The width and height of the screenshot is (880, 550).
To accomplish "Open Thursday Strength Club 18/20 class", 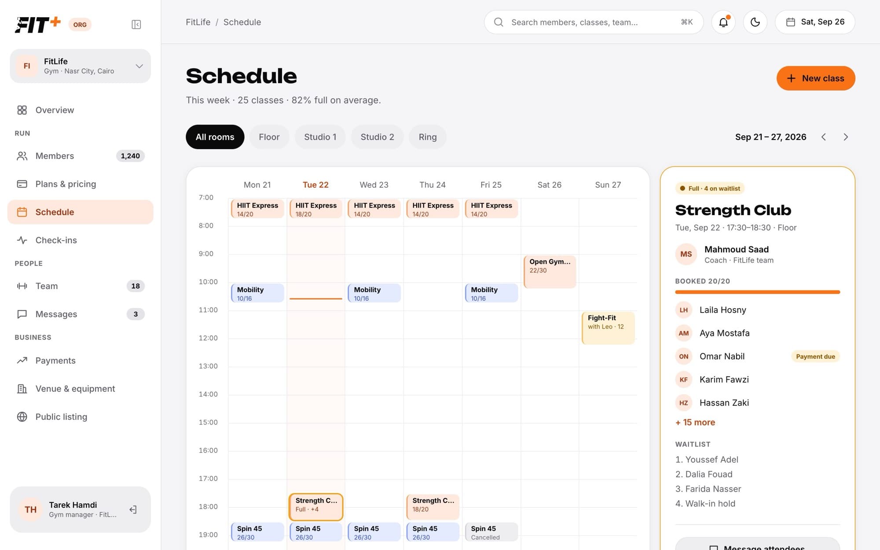I will (x=433, y=507).
